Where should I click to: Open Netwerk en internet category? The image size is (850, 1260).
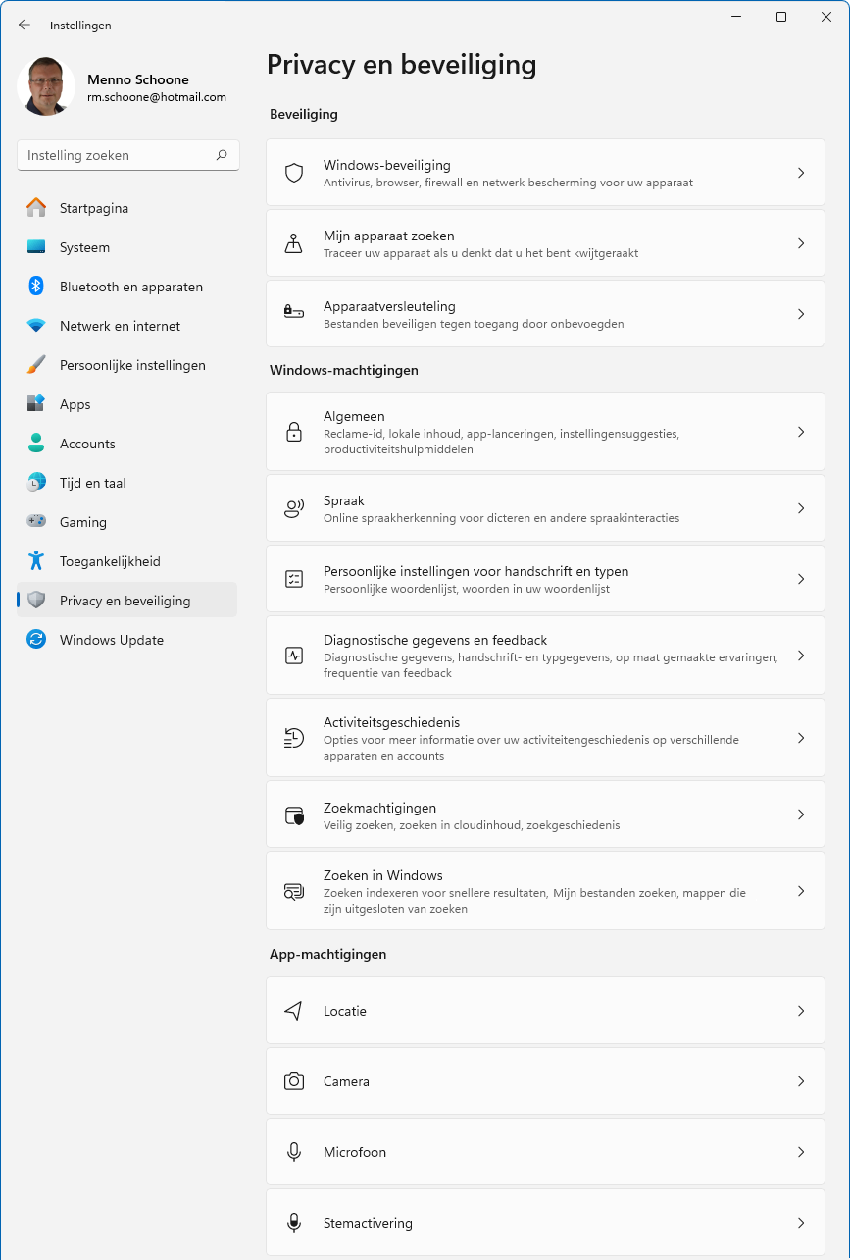[x=126, y=326]
